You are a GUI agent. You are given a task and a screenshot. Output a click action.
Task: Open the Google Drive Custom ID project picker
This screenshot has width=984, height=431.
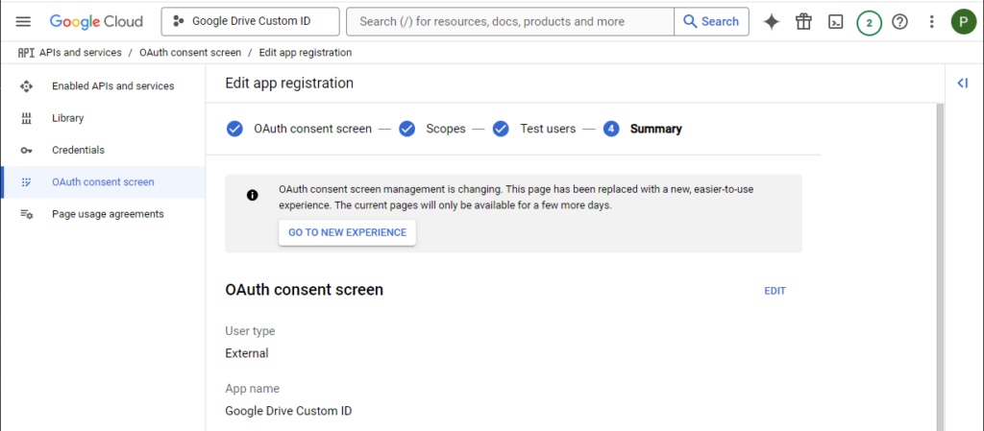point(251,21)
